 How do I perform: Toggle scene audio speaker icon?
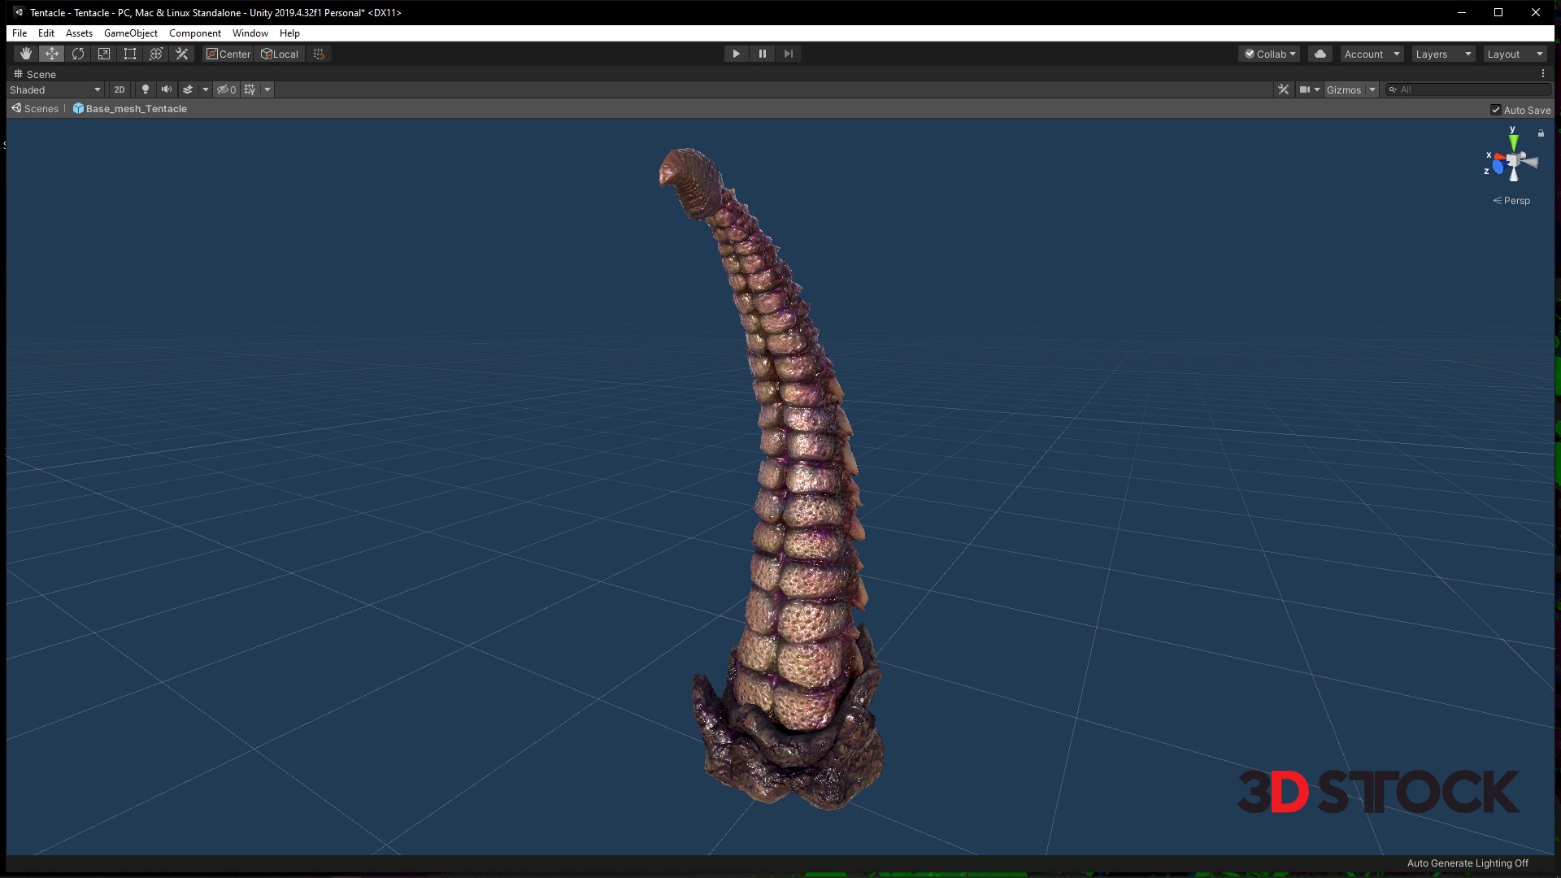click(167, 89)
